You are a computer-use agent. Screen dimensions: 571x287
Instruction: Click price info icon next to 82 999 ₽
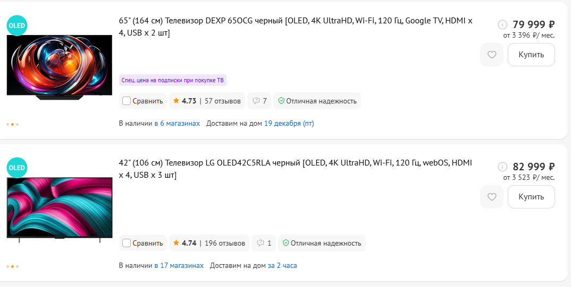tap(502, 167)
